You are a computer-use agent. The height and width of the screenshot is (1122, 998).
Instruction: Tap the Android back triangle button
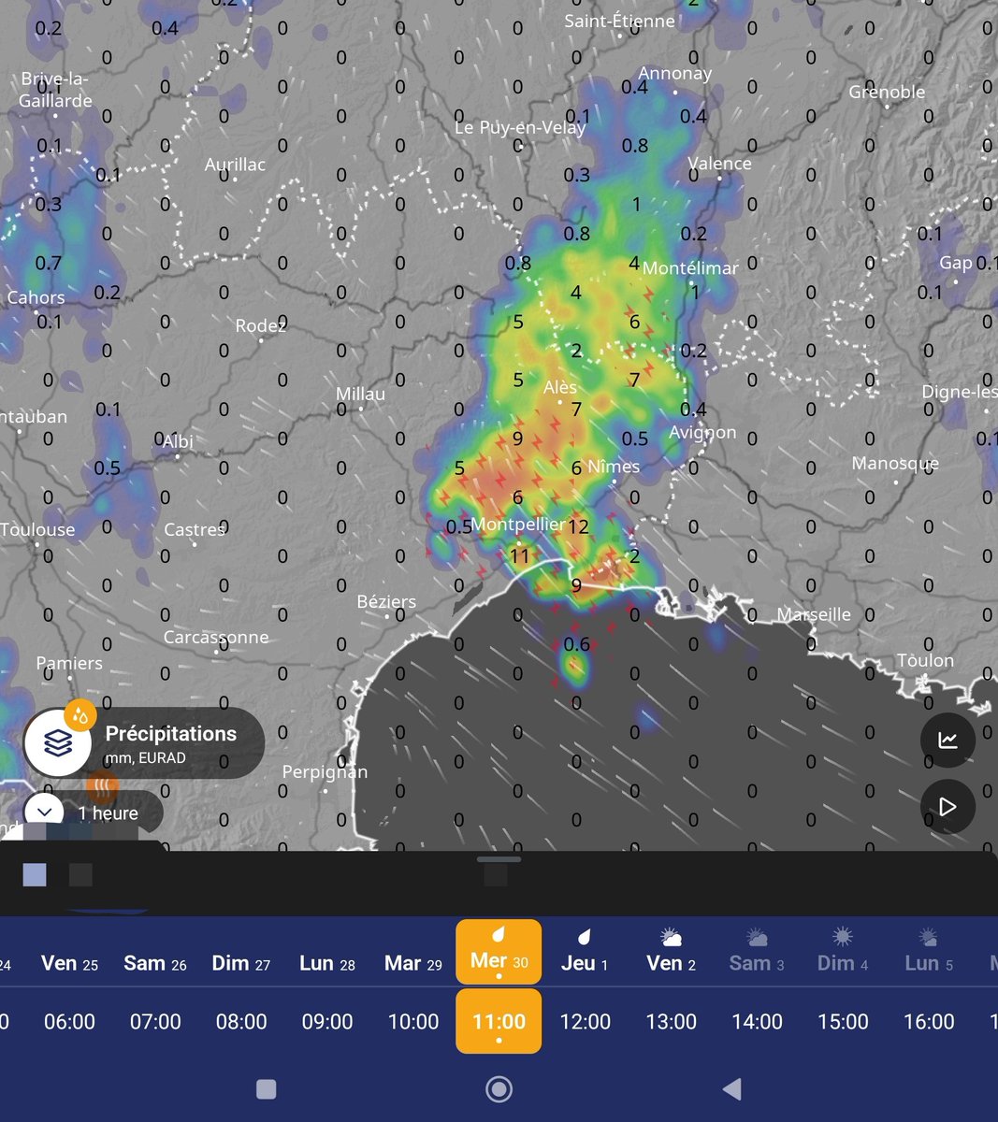pos(731,1088)
